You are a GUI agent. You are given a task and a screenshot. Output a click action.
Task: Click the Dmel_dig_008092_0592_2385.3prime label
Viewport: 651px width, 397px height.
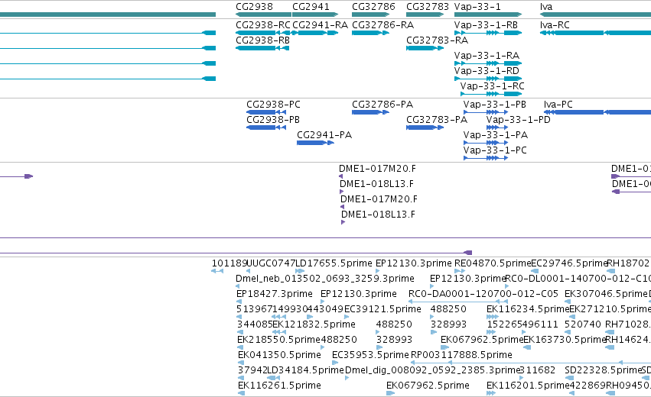coord(432,370)
